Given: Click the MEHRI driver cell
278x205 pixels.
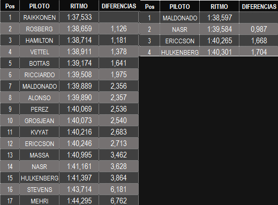Looking at the screenshot, I should [x=39, y=201].
